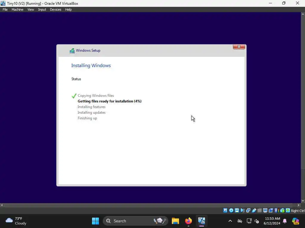Open the Input menu
Screen dimensions: 305x228
pos(42,9)
